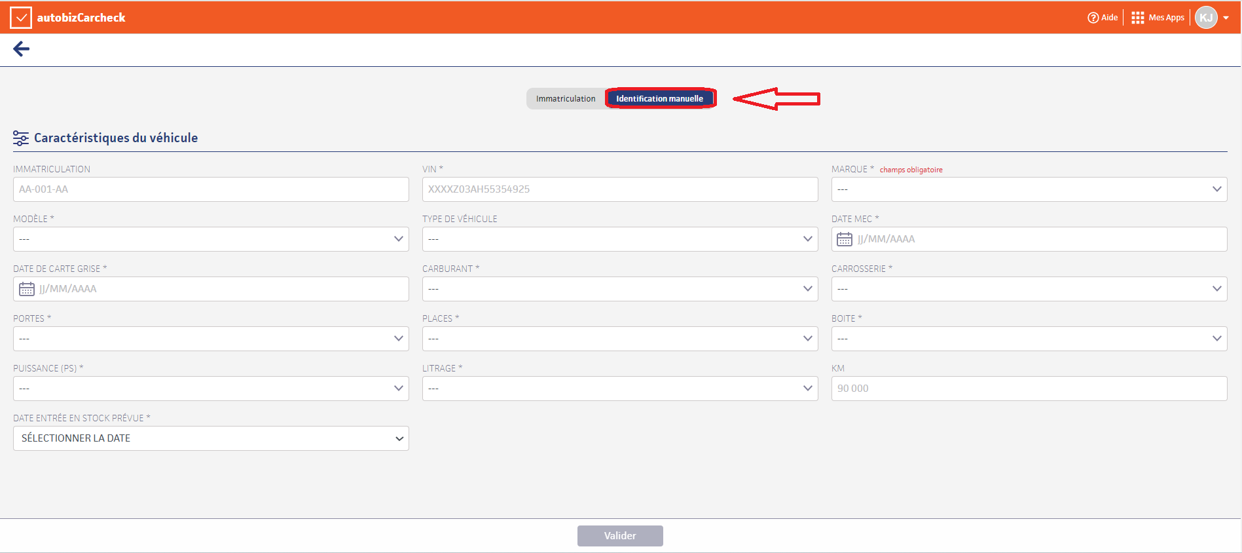1242x553 pixels.
Task: Open the Modèle dropdown
Action: pyautogui.click(x=211, y=239)
